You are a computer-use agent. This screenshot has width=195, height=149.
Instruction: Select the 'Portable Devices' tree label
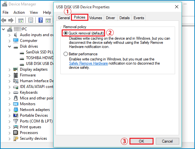click(34, 115)
